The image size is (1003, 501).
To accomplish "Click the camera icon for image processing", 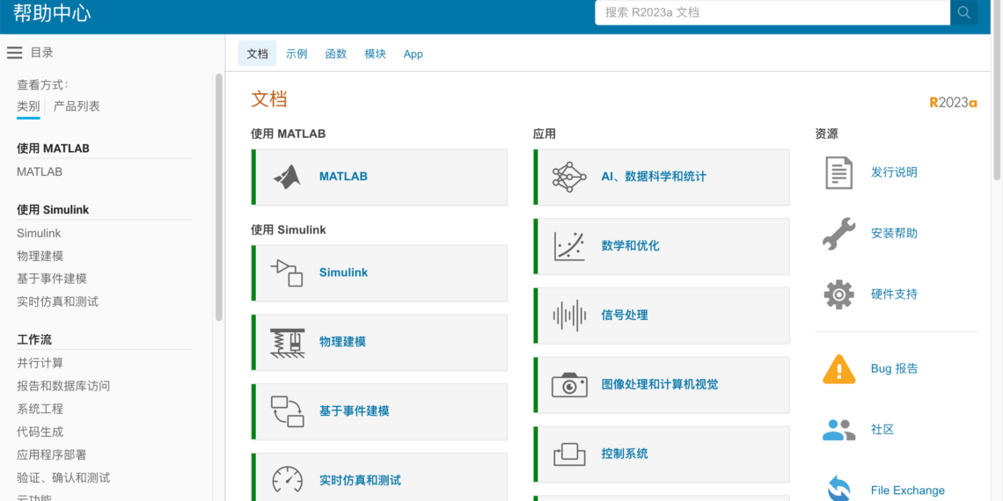I will 569,385.
